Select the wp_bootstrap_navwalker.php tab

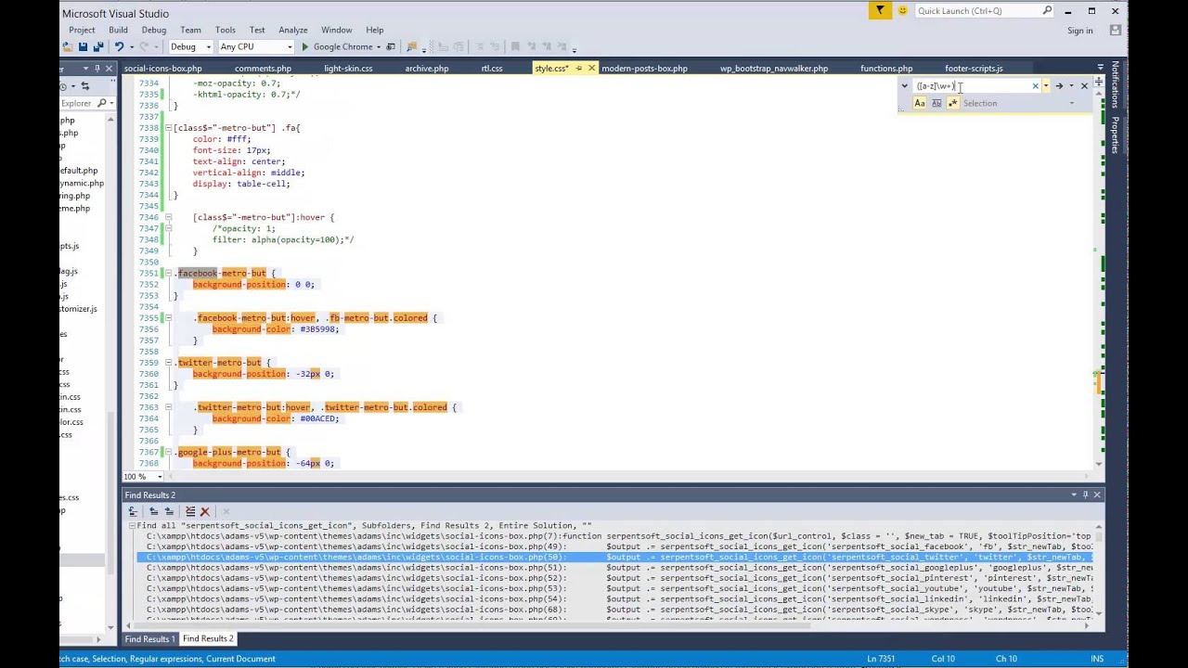774,69
